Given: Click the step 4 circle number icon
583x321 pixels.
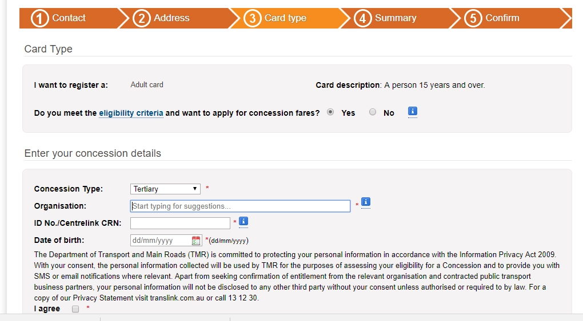Looking at the screenshot, I should tap(362, 18).
